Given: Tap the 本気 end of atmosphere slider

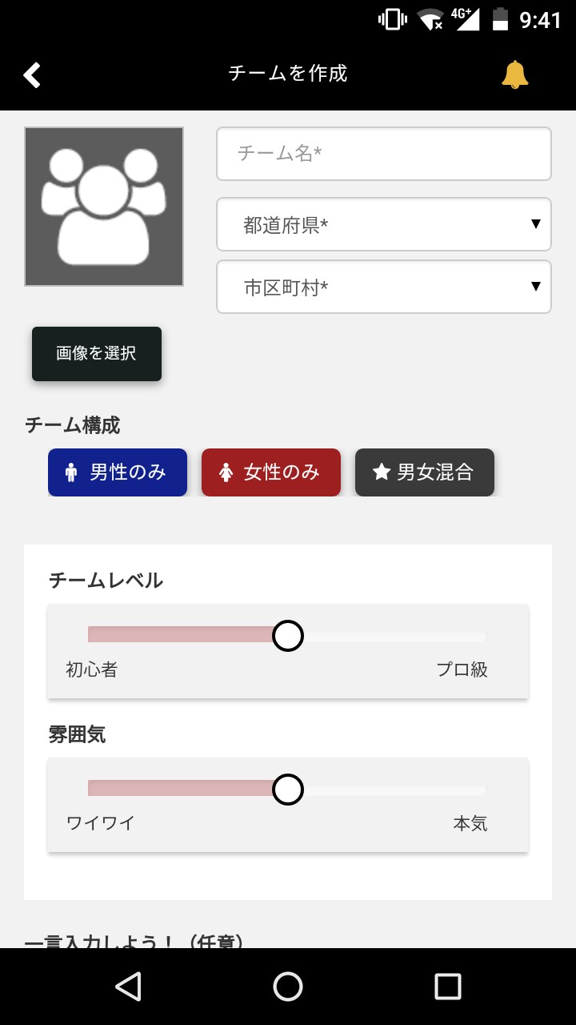Looking at the screenshot, I should pyautogui.click(x=480, y=790).
